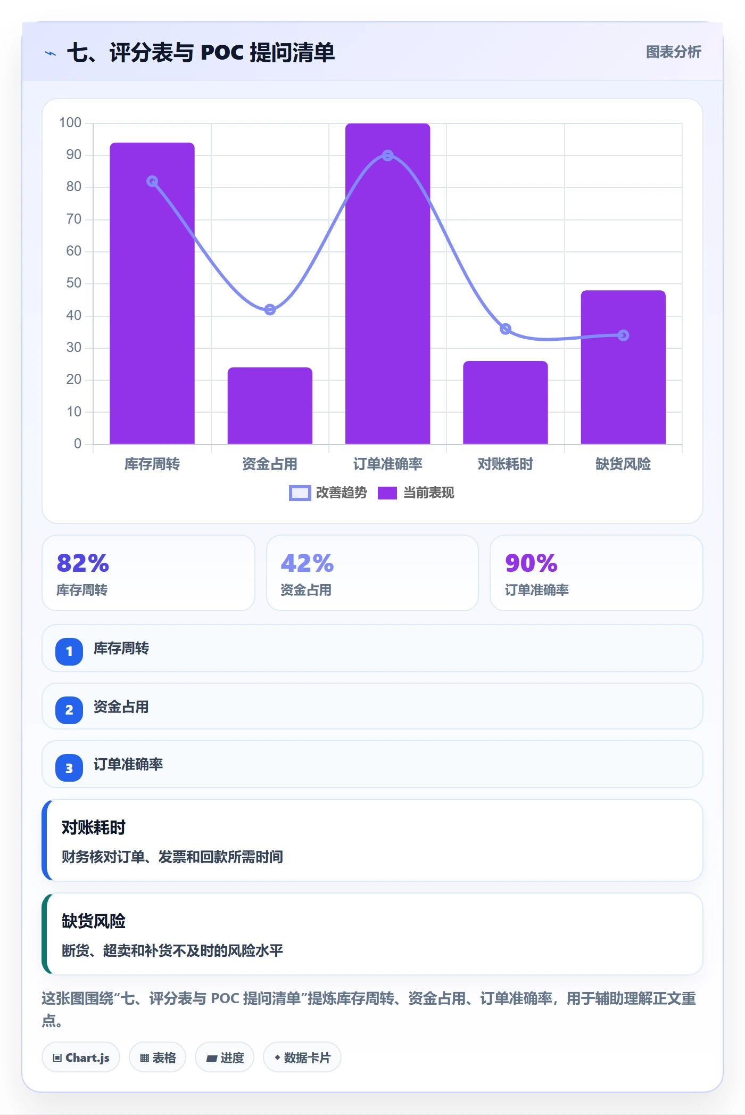Image resolution: width=745 pixels, height=1115 pixels.
Task: Click the Chart.js tag
Action: [x=81, y=1057]
